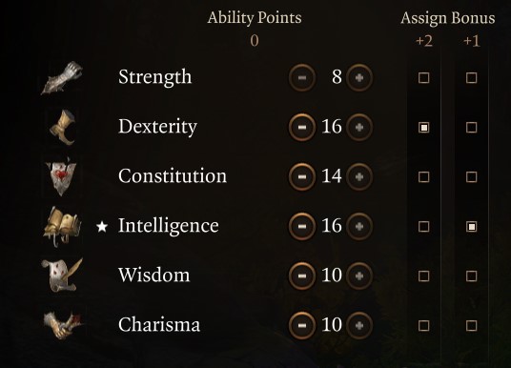Click the Charisma handshake icon

(x=63, y=325)
